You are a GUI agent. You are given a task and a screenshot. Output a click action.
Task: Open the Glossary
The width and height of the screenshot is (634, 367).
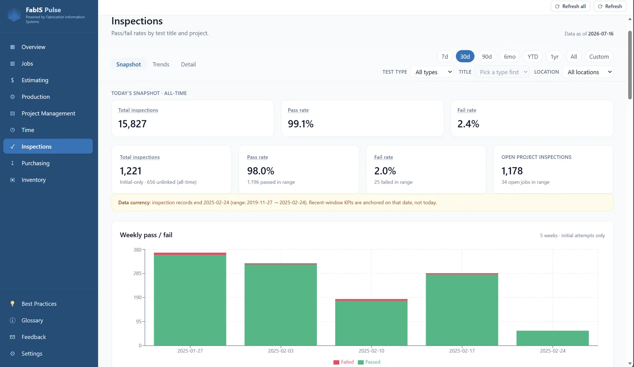(x=48, y=321)
